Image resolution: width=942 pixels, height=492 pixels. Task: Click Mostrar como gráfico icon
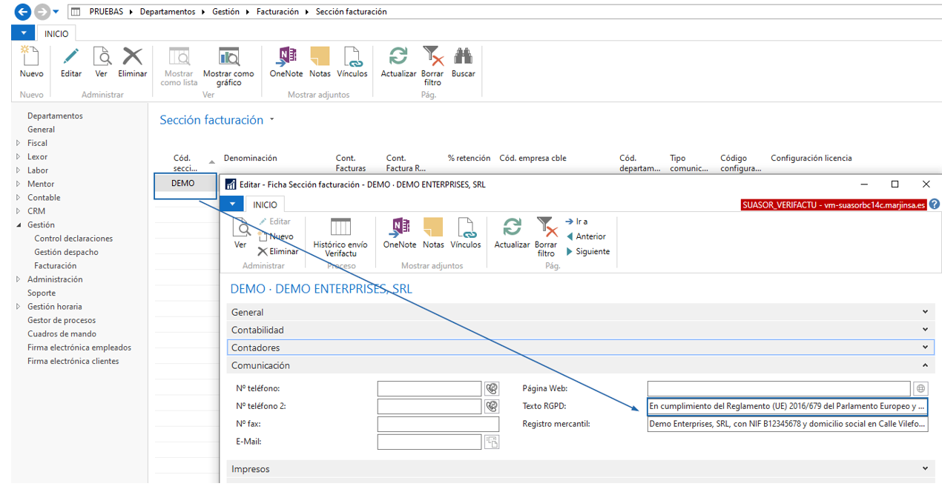coord(228,57)
